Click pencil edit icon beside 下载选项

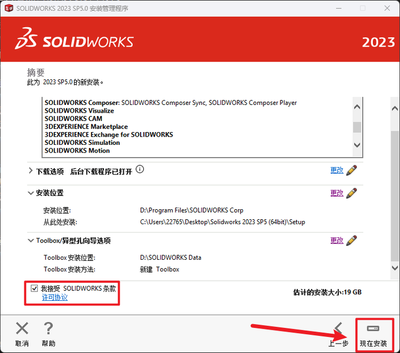tap(352, 170)
